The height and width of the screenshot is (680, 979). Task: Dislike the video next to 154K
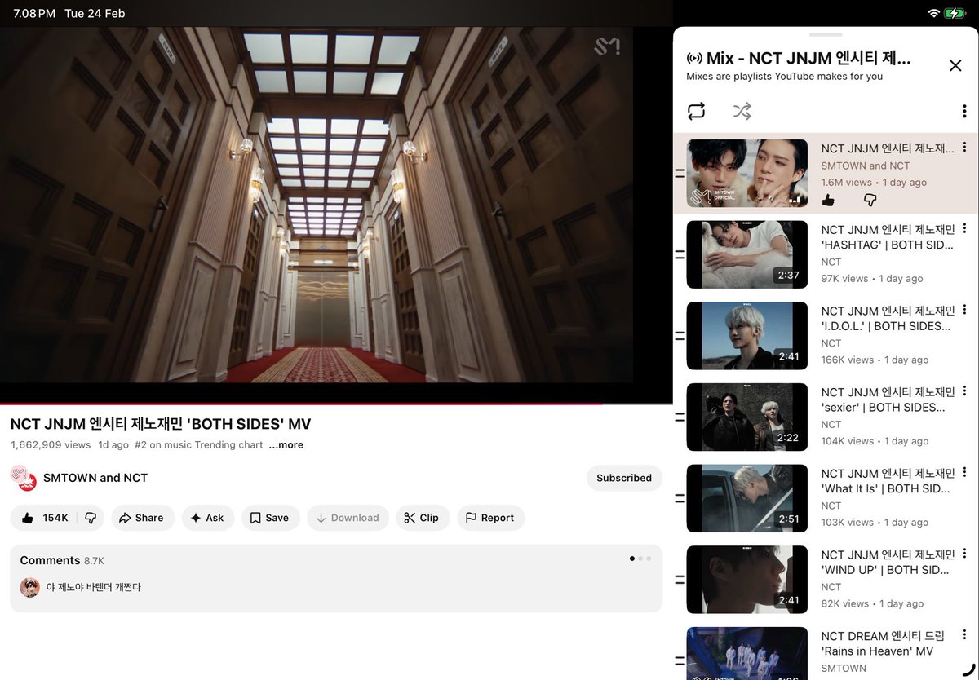[x=91, y=518]
